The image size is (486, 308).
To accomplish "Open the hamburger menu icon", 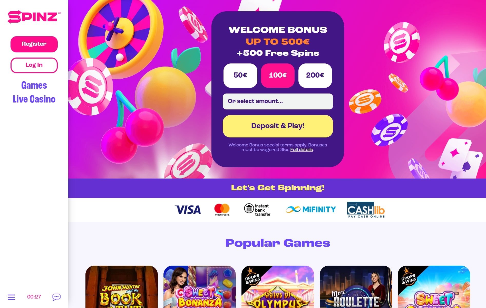I will (11, 297).
